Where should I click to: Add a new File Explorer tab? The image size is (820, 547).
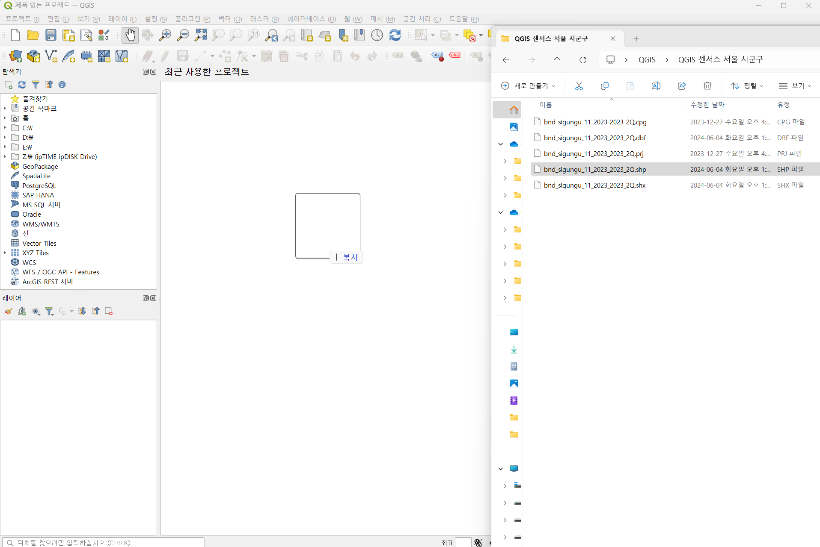[x=636, y=39]
